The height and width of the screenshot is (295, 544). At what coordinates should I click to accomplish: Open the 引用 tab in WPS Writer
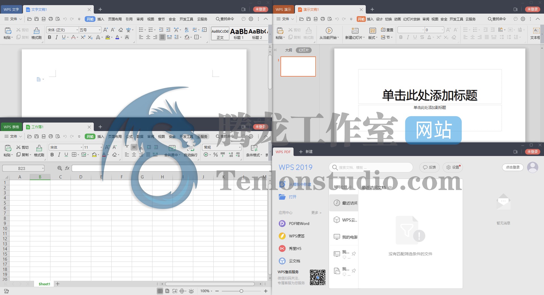coord(129,19)
